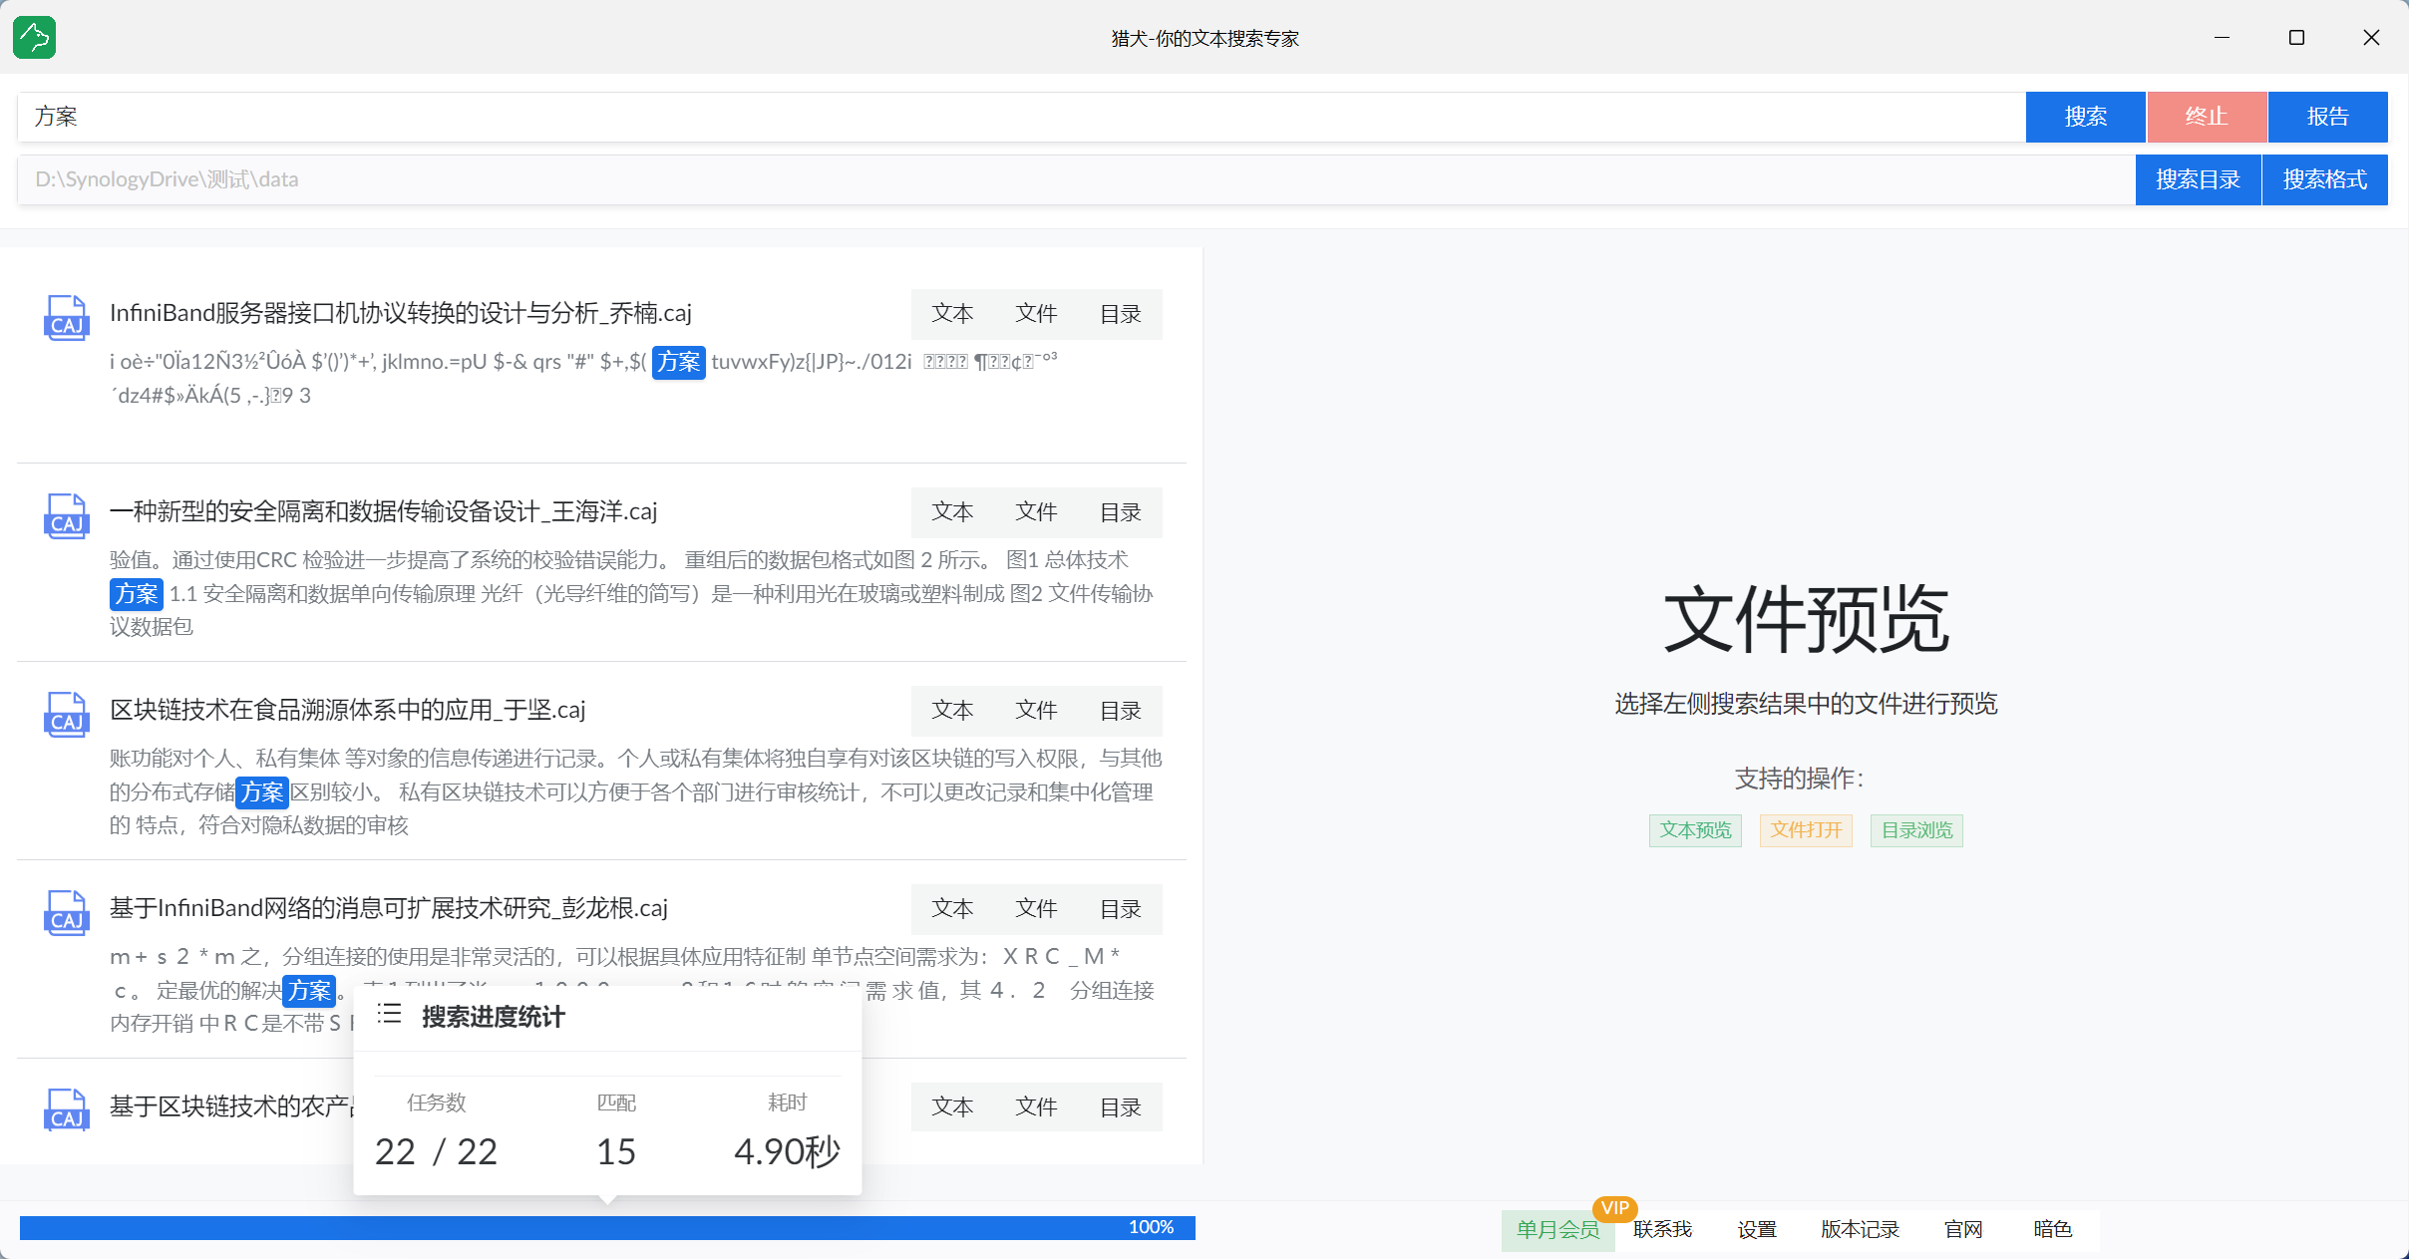2409x1259 pixels.
Task: Click the 任务数 value 22 / 22
Action: [x=436, y=1151]
